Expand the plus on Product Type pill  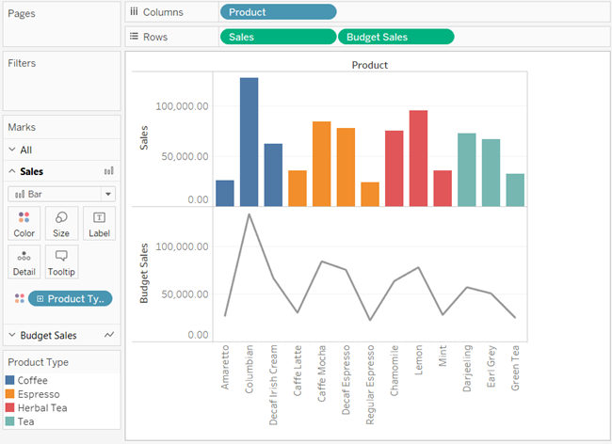pyautogui.click(x=40, y=298)
